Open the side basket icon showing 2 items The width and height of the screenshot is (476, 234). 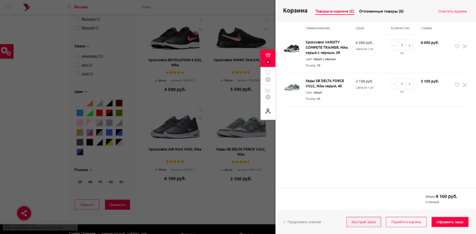pyautogui.click(x=268, y=58)
